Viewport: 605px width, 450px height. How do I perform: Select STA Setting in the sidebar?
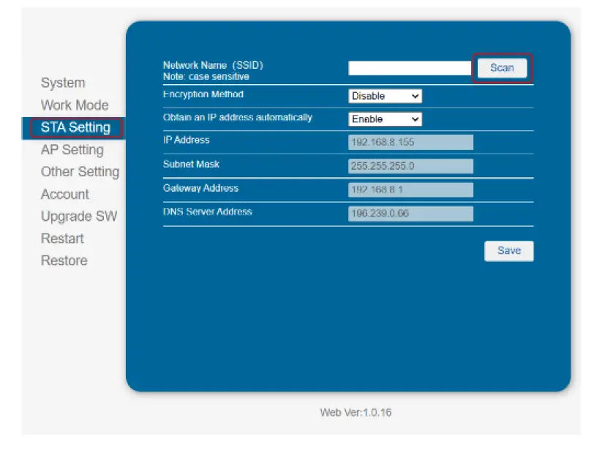[75, 127]
